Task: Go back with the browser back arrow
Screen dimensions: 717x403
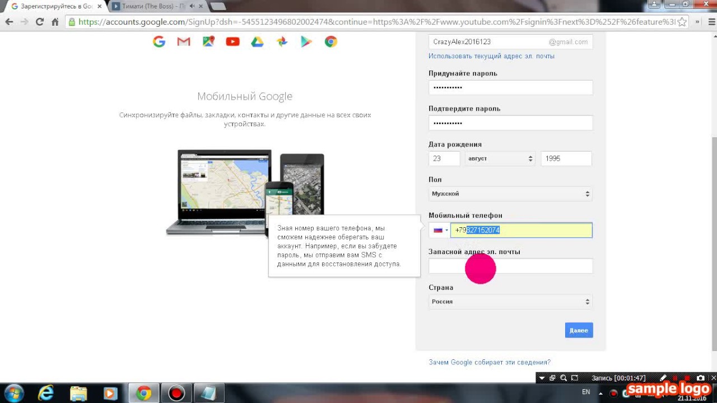Action: tap(10, 22)
